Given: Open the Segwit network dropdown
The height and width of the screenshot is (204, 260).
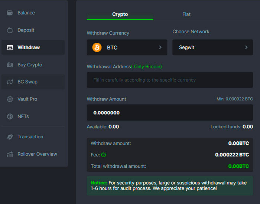Looking at the screenshot, I should [x=212, y=47].
